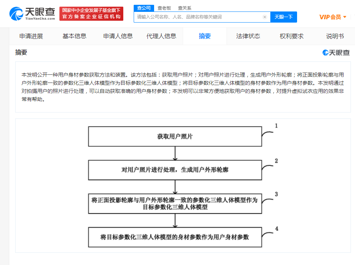355x265 pixels.
Task: Click the red 官方备案企业征信机构 badge
Action: (x=91, y=14)
